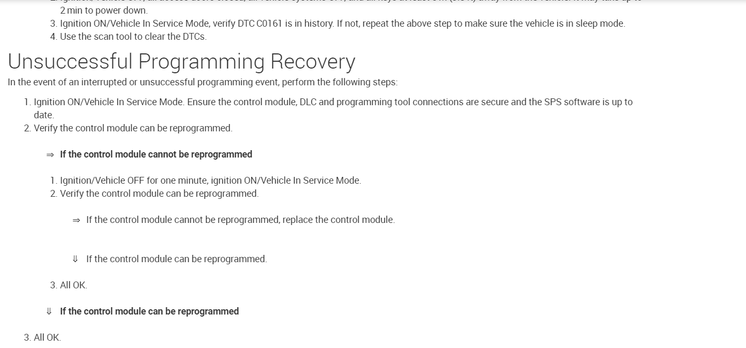
Task: Click the right arrow beside bold 'cannot be reprogrammed'
Action: point(50,155)
